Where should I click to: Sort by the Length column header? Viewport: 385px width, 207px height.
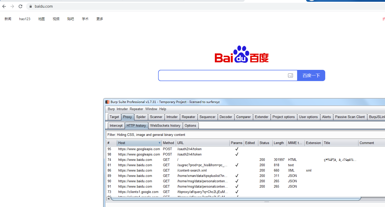pos(279,143)
